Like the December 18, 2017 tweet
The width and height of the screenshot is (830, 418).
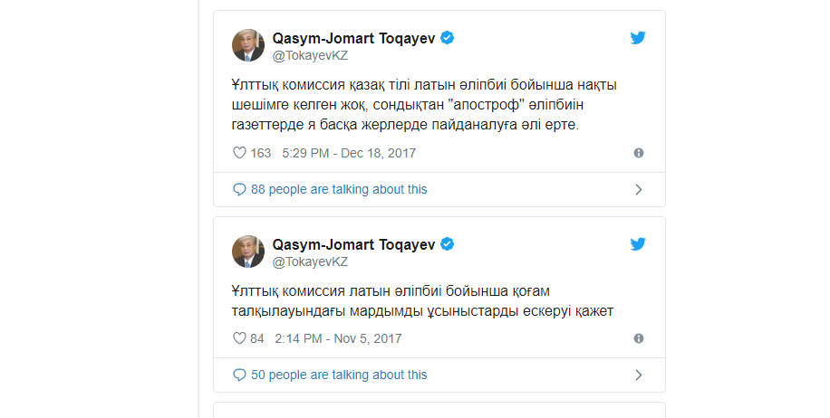[x=240, y=153]
